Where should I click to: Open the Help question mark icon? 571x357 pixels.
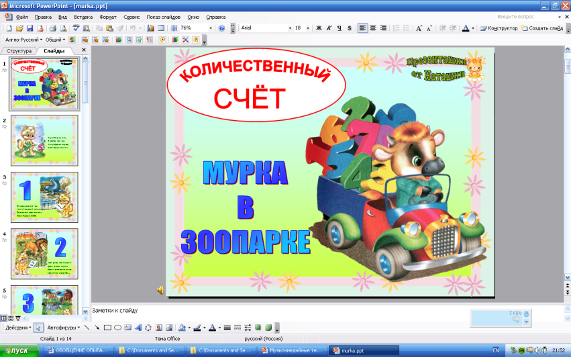[x=221, y=28]
